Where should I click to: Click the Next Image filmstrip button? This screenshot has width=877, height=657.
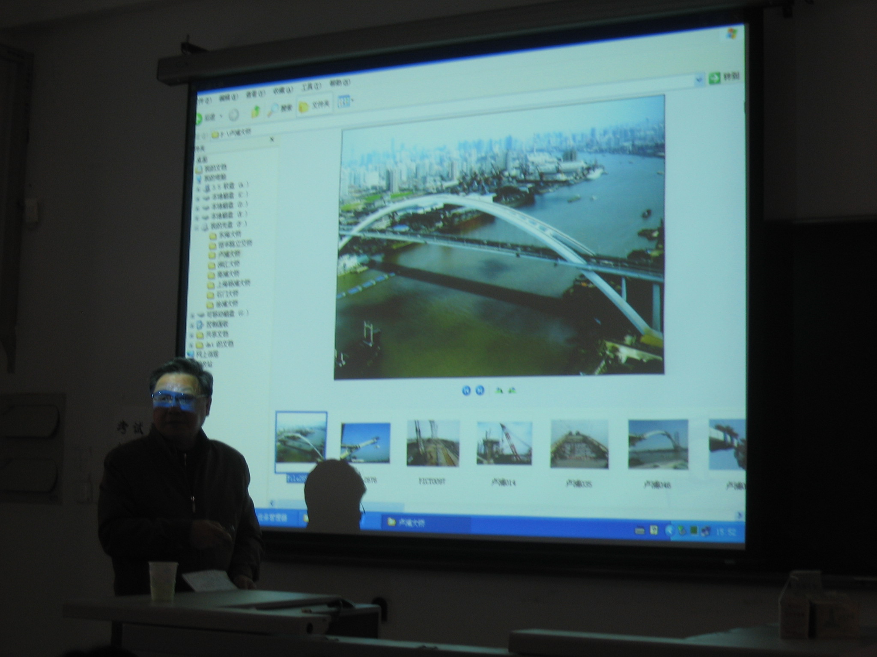480,390
